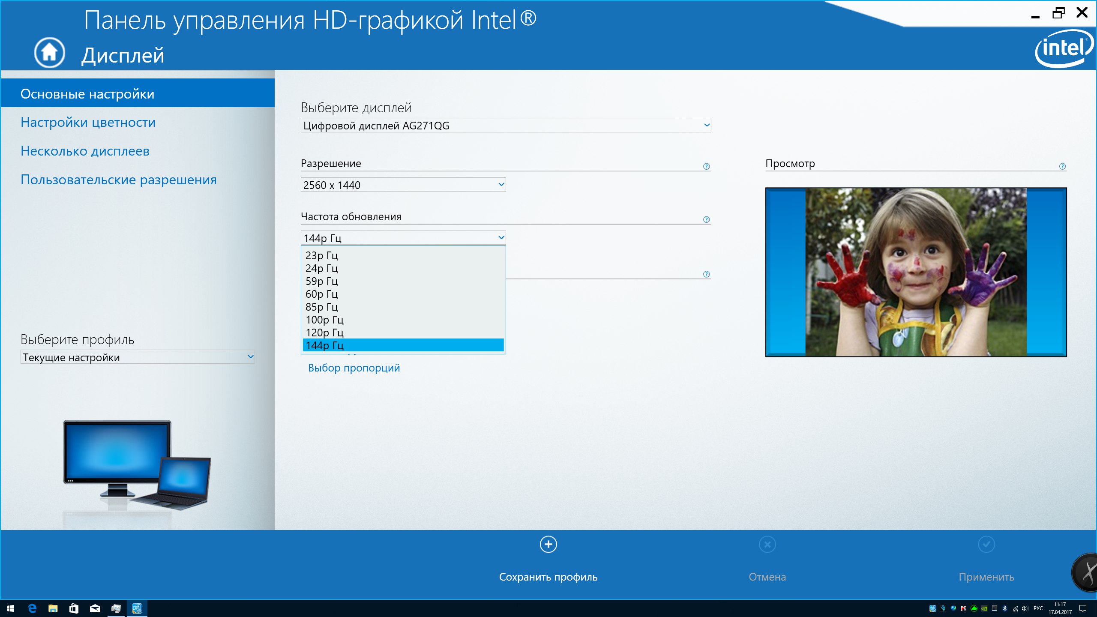Go to Пользовательские разрешения
Viewport: 1097px width, 617px height.
tap(118, 180)
